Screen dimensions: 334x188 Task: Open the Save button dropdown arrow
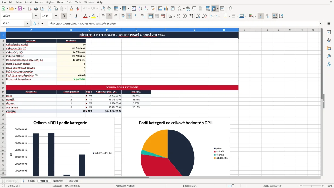coord(24,9)
